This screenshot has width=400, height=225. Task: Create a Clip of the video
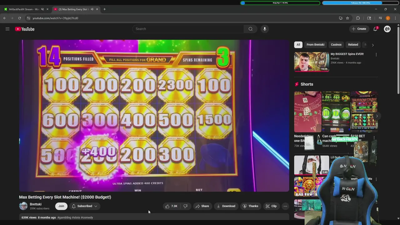(x=271, y=206)
